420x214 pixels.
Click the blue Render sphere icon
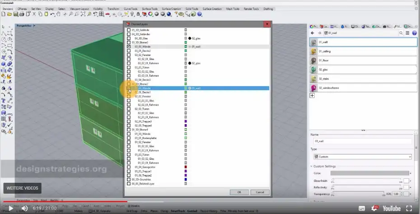tap(169, 14)
